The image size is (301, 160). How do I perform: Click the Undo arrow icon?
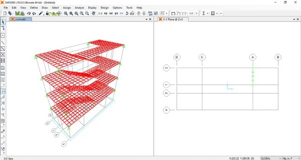tap(29, 13)
